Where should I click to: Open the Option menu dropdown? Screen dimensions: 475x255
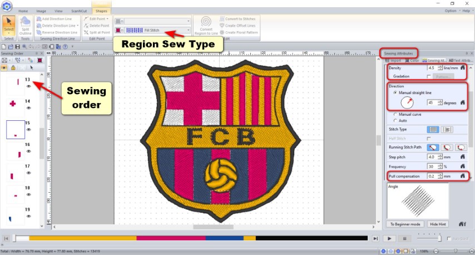click(x=452, y=11)
